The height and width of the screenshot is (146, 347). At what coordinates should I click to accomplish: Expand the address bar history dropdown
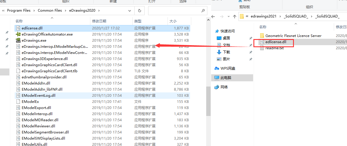130,10
